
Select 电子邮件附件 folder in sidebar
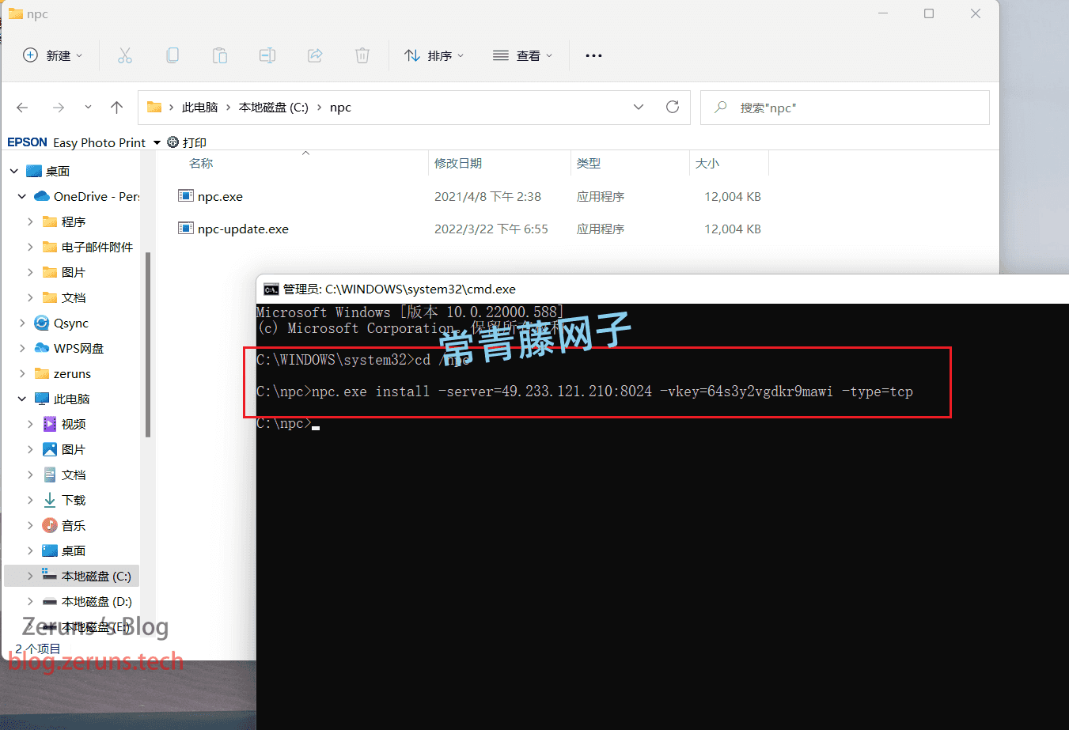(x=97, y=247)
